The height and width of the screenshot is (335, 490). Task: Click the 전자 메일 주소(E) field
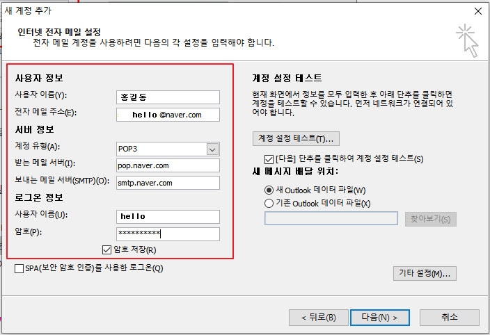tap(168, 115)
